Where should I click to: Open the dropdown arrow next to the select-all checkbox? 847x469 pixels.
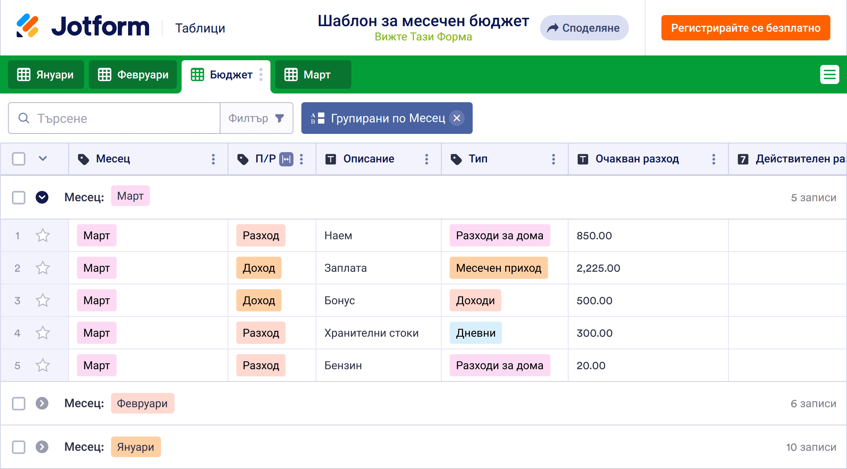click(x=43, y=159)
